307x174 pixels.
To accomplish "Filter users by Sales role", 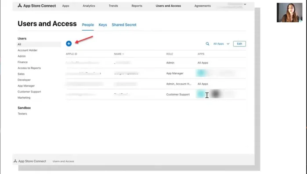I will 21,74.
